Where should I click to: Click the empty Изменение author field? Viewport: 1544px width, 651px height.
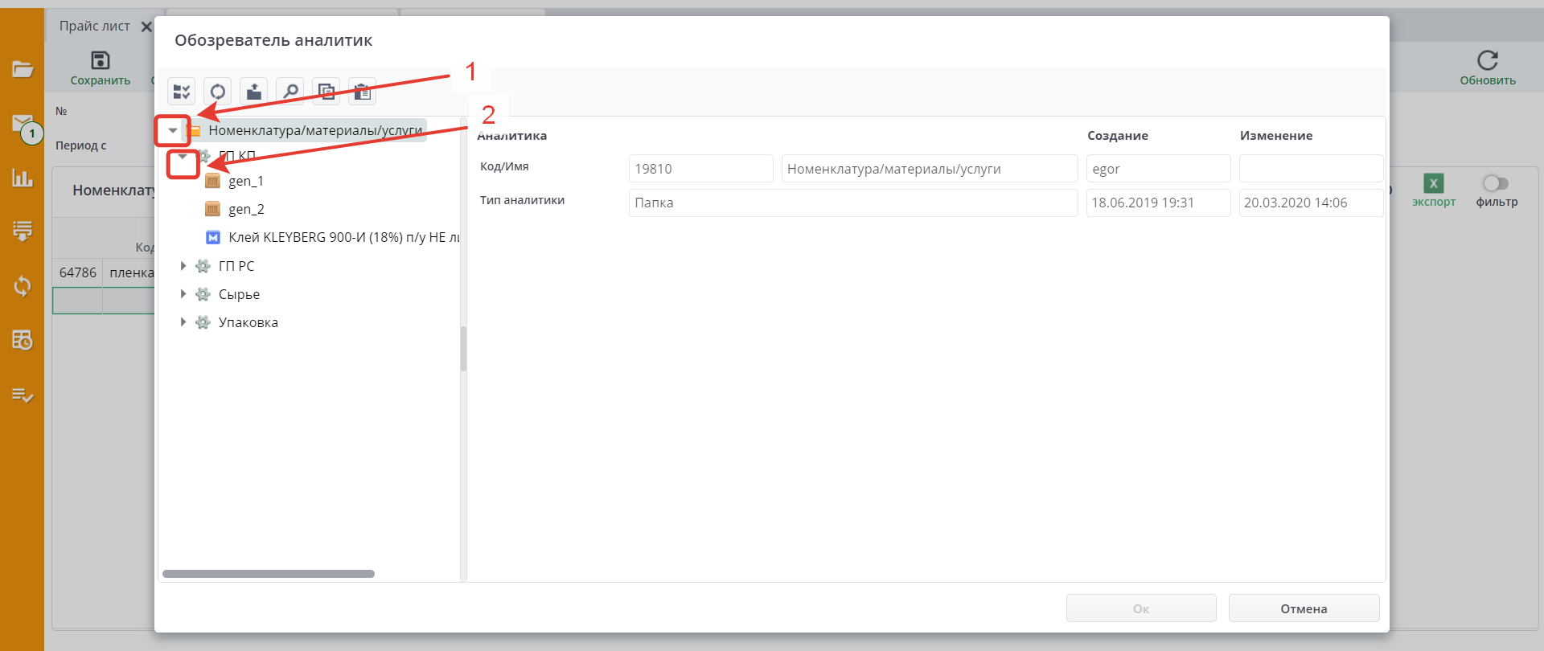1311,169
